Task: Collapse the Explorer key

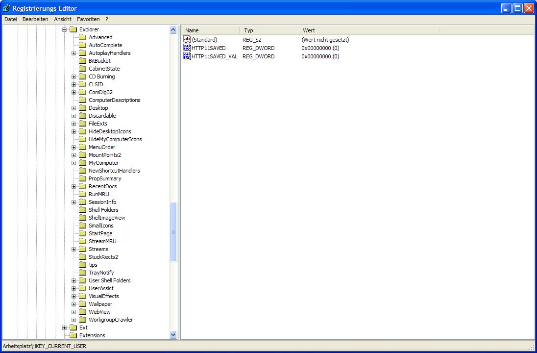Action: coord(64,29)
